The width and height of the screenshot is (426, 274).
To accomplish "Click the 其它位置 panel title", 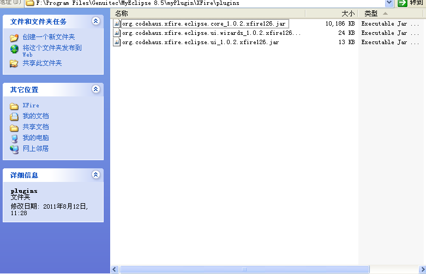I will tap(24, 90).
